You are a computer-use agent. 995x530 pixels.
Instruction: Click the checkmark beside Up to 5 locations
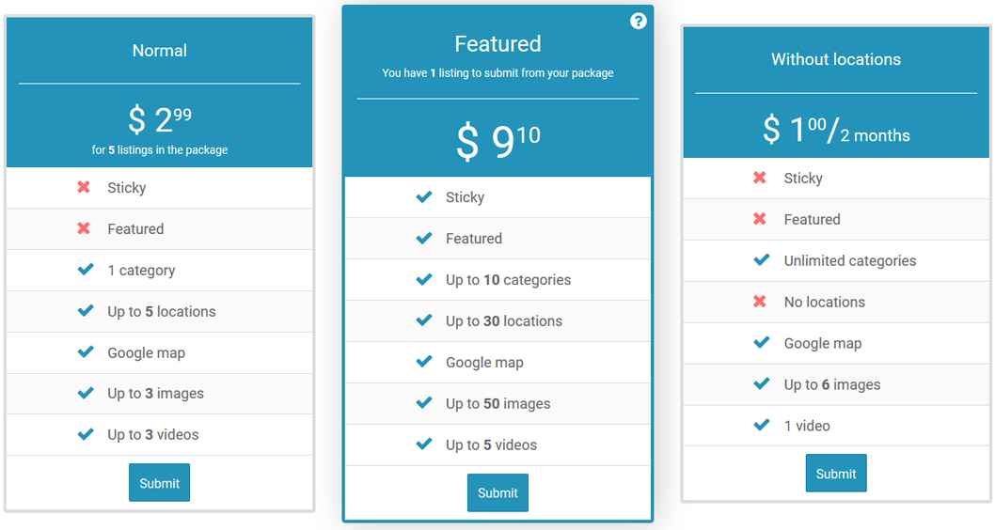tap(86, 311)
